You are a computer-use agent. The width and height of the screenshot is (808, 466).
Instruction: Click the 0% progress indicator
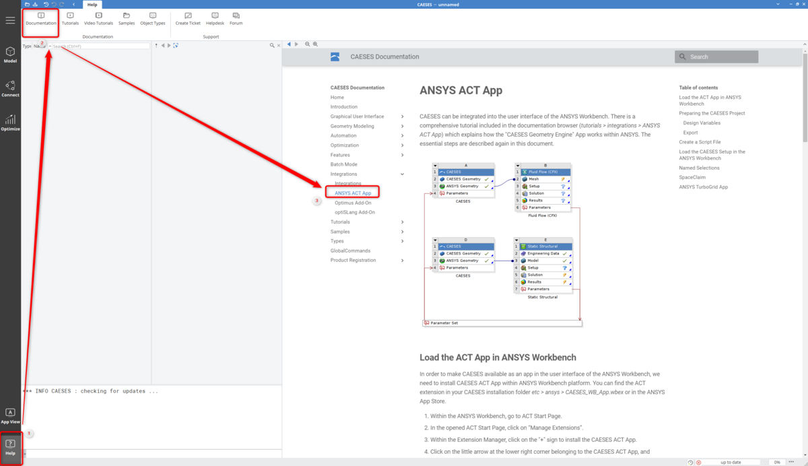[x=776, y=462]
